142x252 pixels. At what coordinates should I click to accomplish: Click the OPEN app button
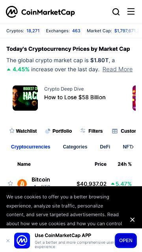coord(126,241)
